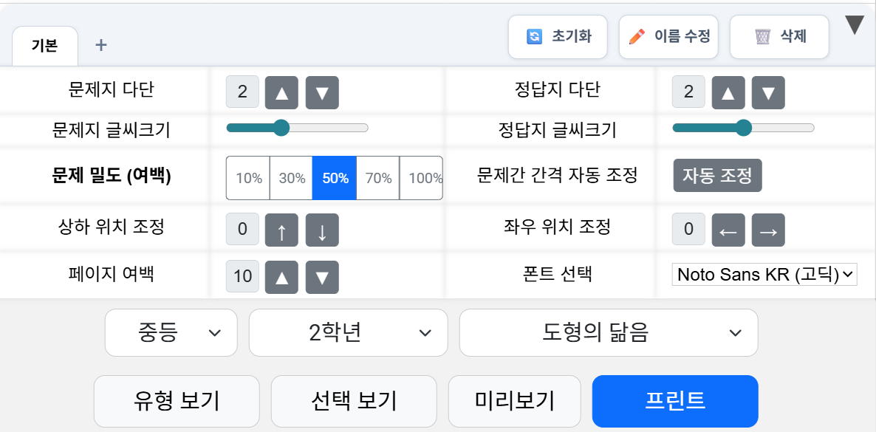The height and width of the screenshot is (432, 876).
Task: Click the 프린트 print button
Action: click(674, 401)
